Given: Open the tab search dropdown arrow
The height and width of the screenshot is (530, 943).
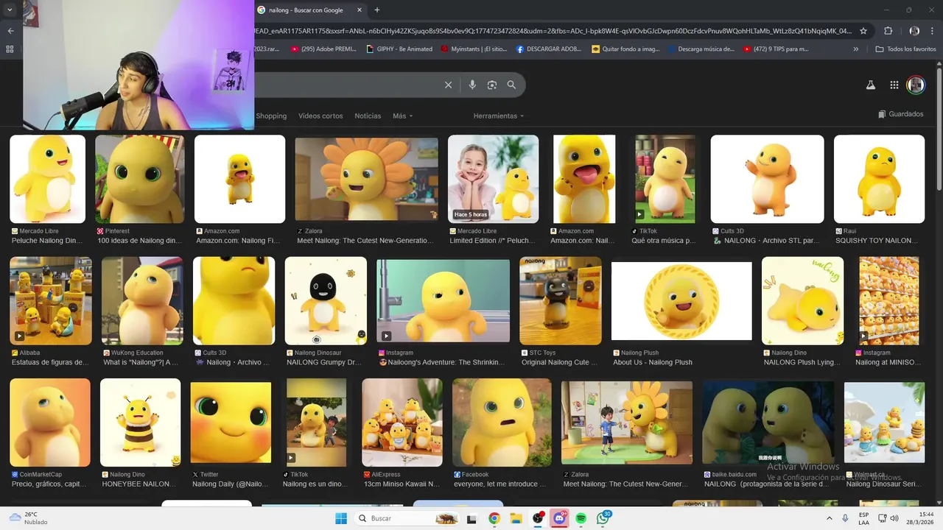Looking at the screenshot, I should pos(10,10).
